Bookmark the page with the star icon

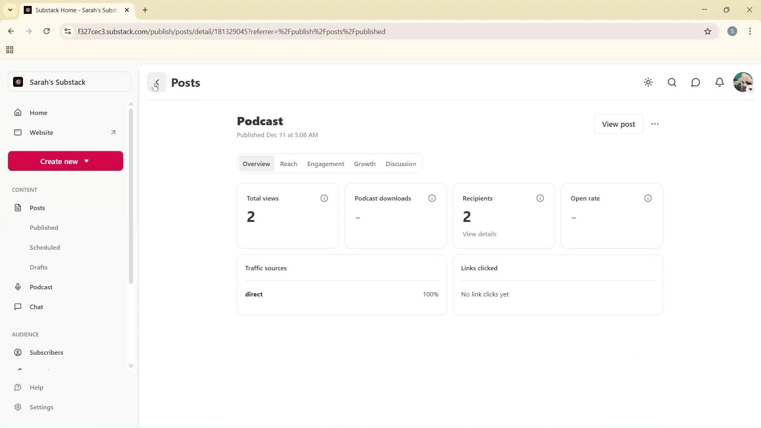click(x=708, y=31)
